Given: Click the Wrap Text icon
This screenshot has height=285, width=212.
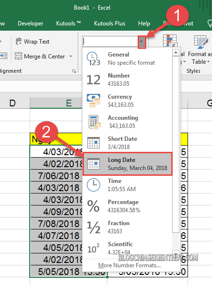Looking at the screenshot, I should [19, 41].
